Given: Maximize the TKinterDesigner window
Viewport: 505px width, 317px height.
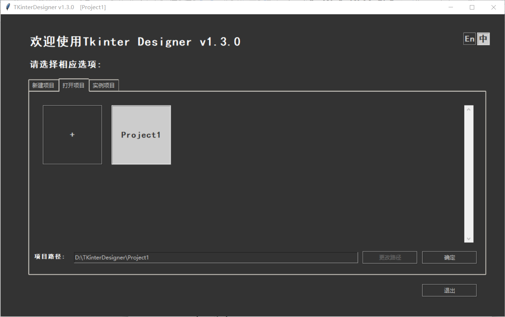Looking at the screenshot, I should (x=472, y=7).
